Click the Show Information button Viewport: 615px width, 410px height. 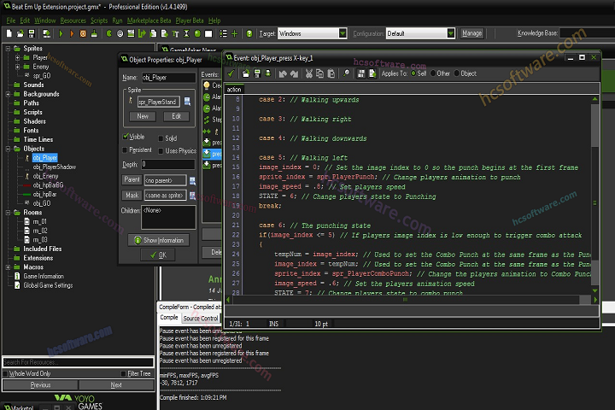click(159, 240)
